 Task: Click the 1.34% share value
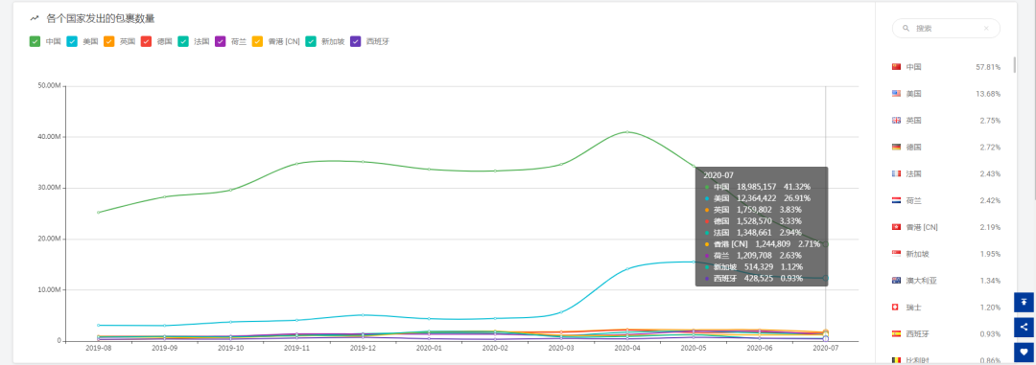coord(990,280)
